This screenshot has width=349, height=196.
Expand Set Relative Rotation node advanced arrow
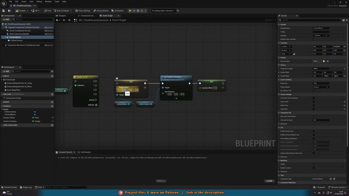(x=176, y=98)
